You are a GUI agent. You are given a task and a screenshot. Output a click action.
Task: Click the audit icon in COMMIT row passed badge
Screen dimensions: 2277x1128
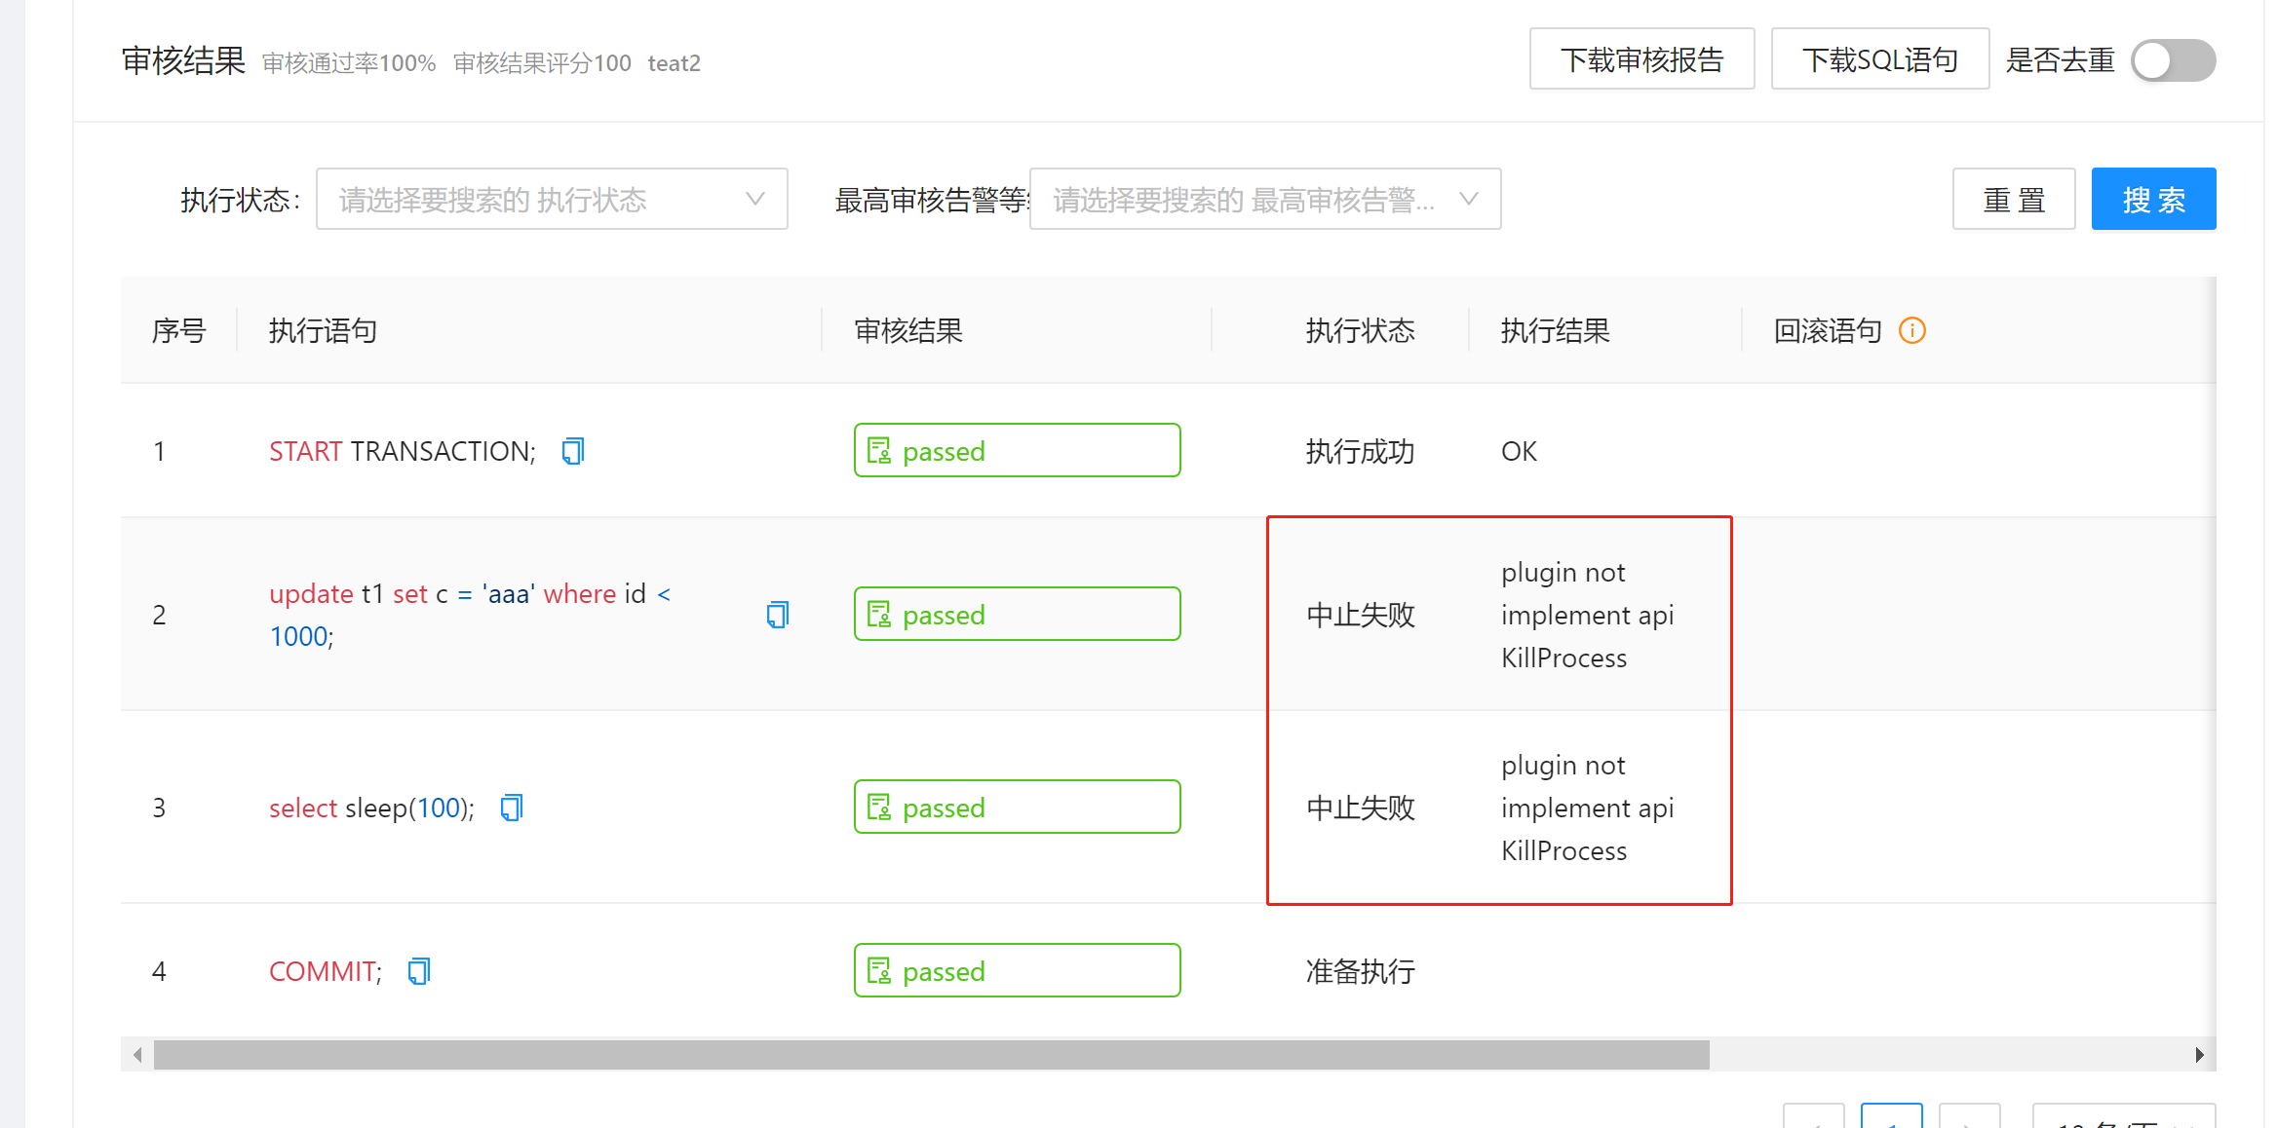(878, 970)
